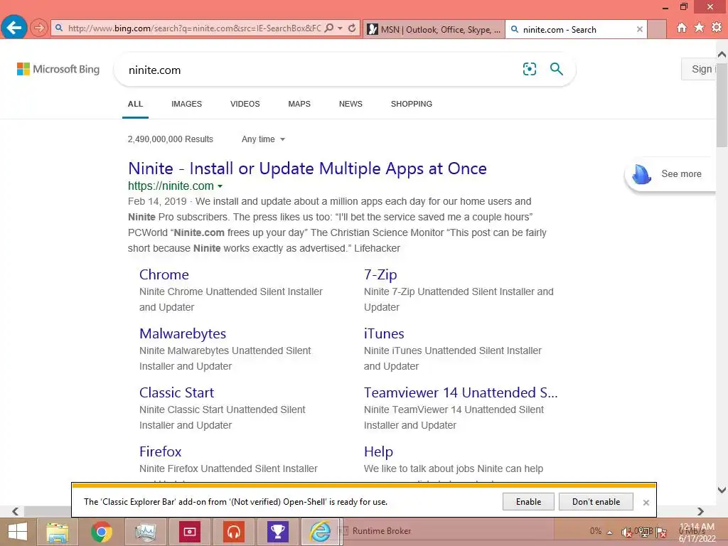Close the ninite.com - Search tab
The height and width of the screenshot is (546, 728).
point(640,29)
